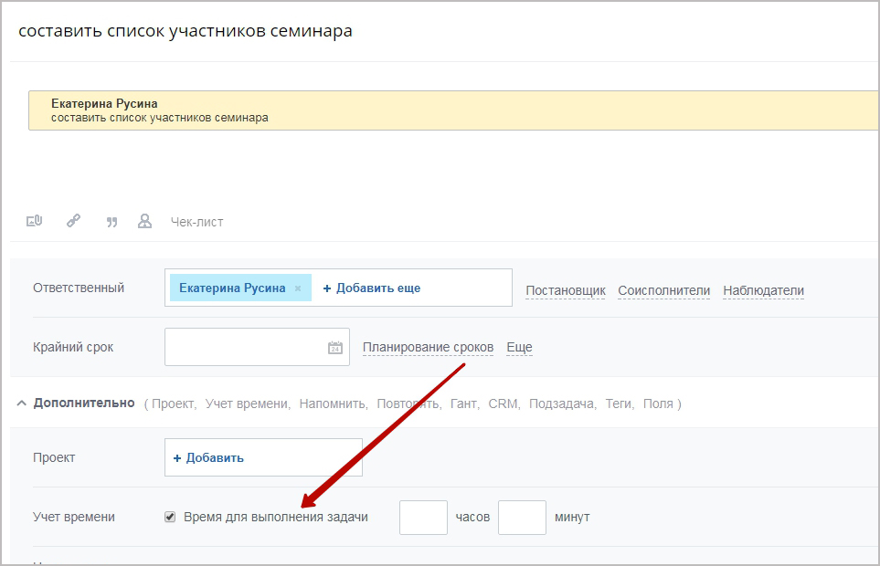The image size is (880, 566).
Task: Open the Чек-лист option
Action: click(197, 222)
